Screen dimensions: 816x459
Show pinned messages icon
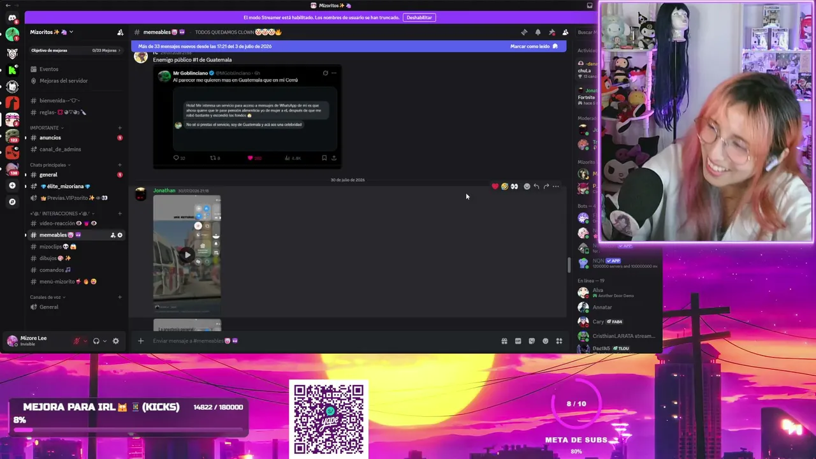(x=551, y=32)
